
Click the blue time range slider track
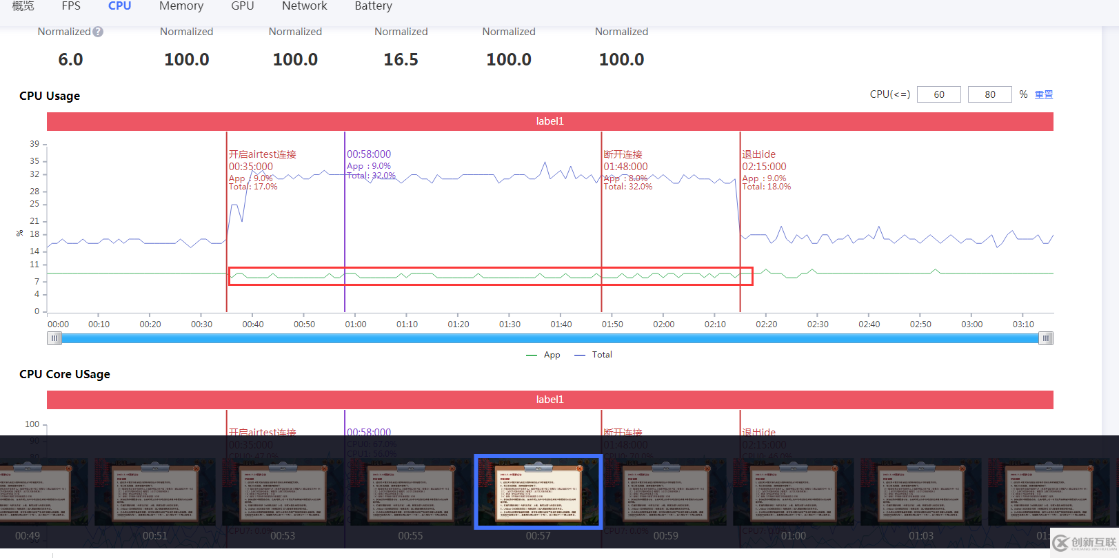tap(550, 338)
